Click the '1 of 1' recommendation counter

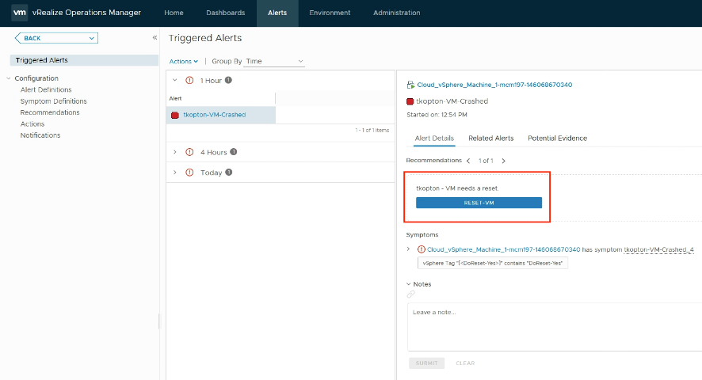(486, 161)
